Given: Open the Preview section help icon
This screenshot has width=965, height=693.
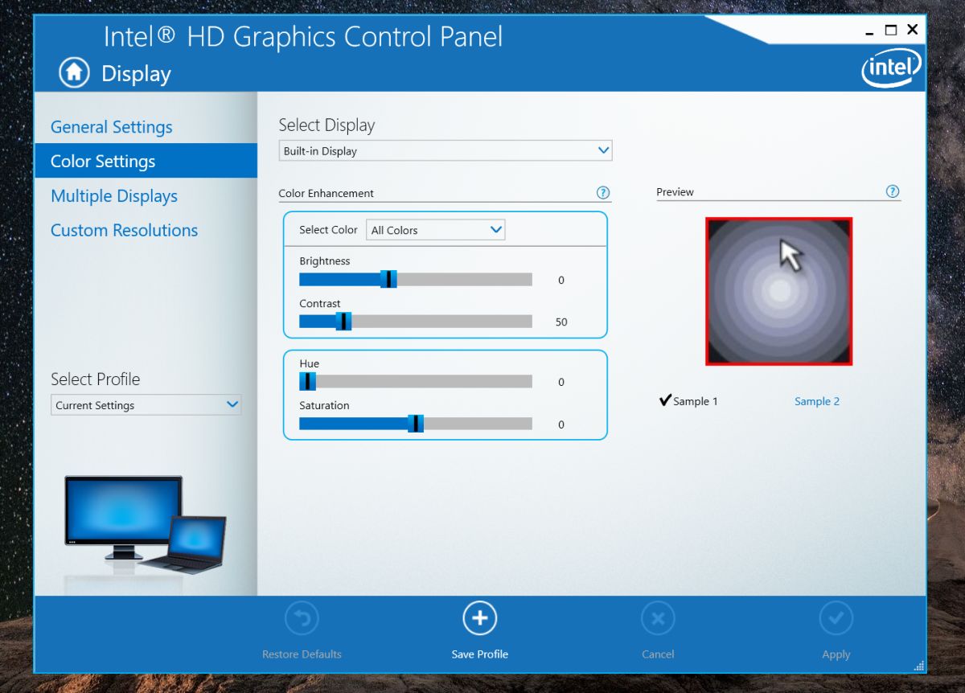Looking at the screenshot, I should tap(893, 191).
